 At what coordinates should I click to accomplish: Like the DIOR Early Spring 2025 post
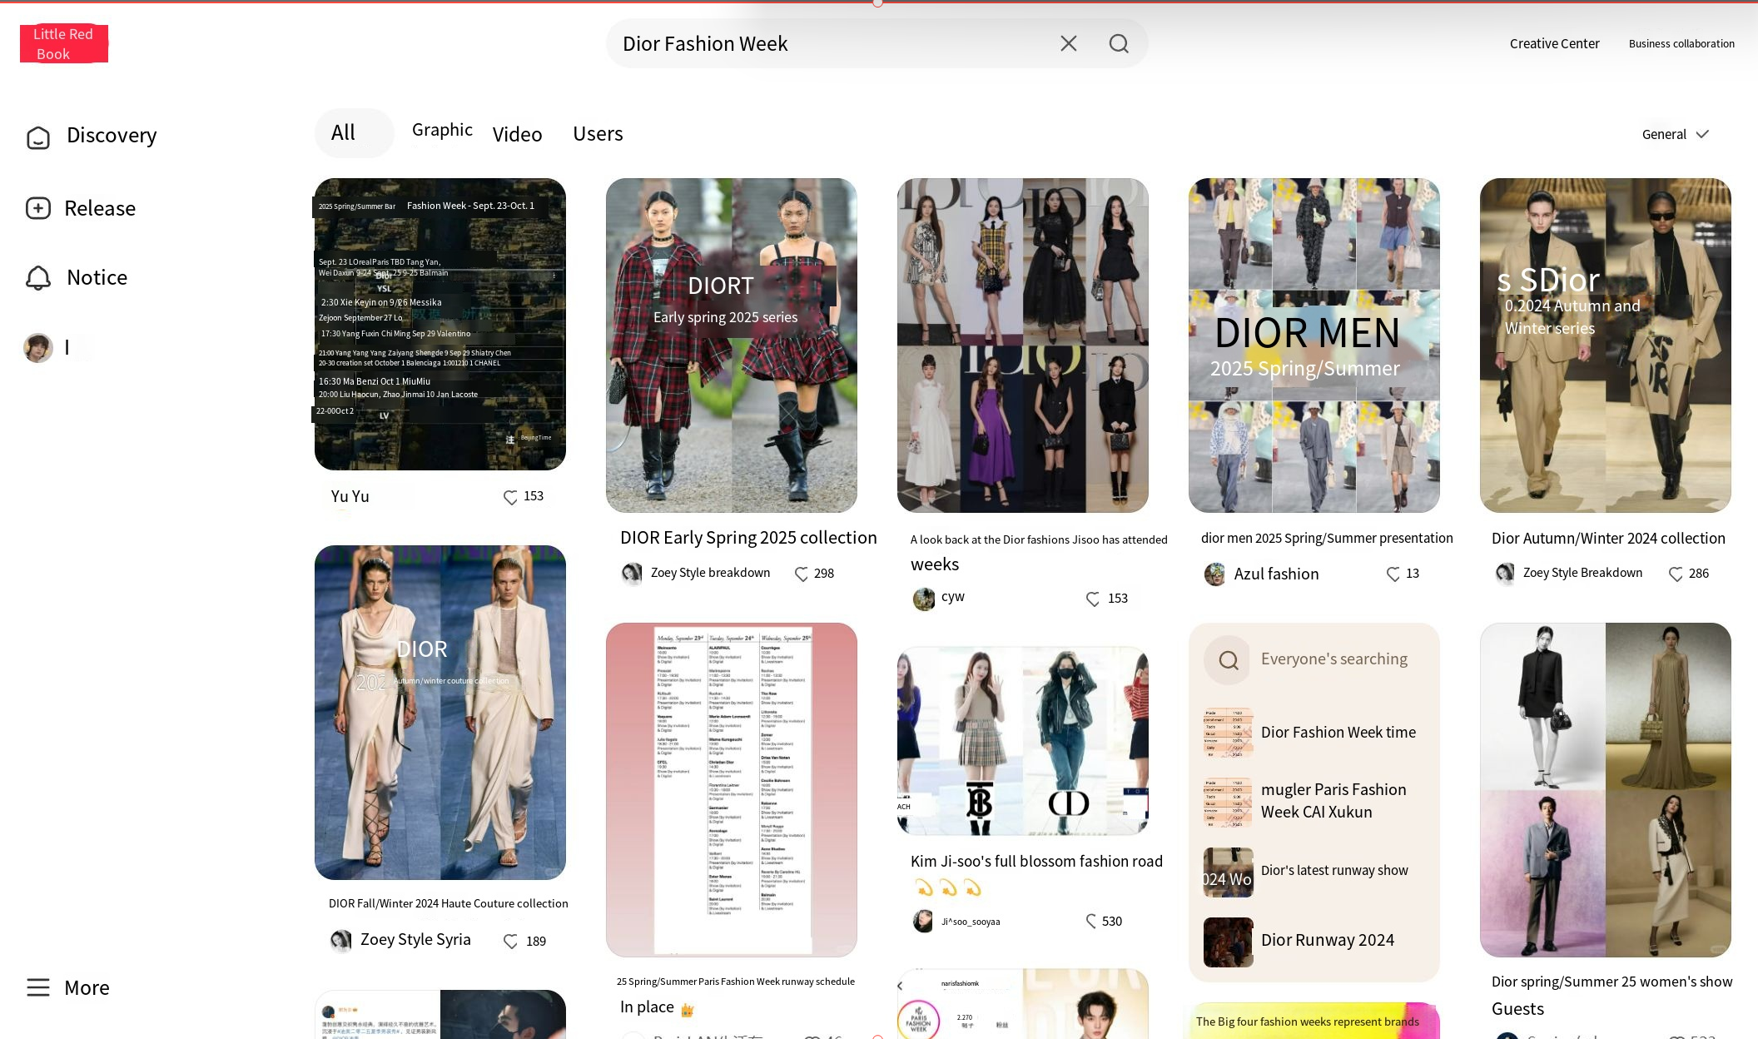802,574
